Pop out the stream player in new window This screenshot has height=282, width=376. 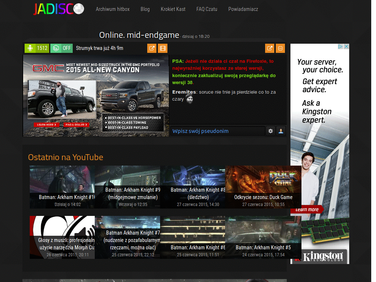[152, 48]
